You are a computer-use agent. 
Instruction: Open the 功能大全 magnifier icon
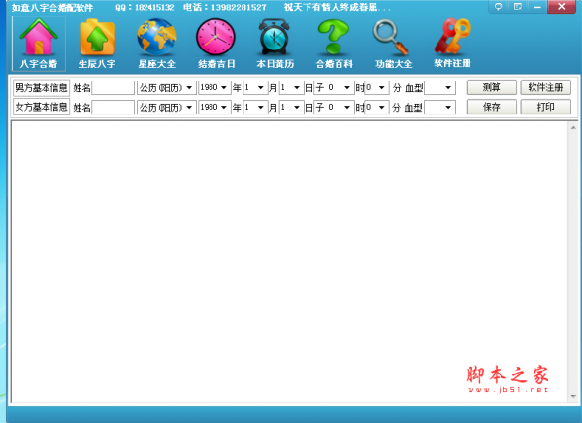(x=394, y=44)
